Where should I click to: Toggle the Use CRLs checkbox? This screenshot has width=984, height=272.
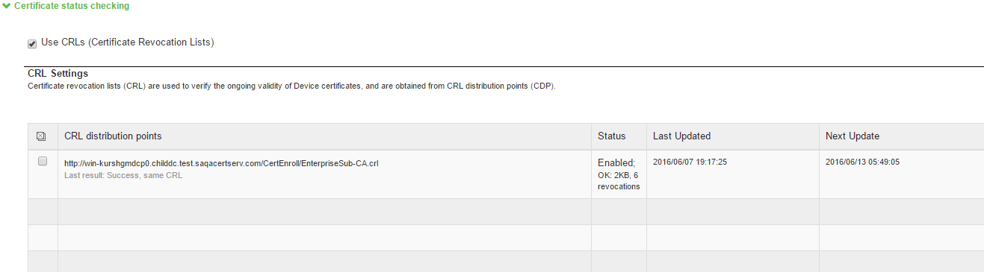coord(32,43)
